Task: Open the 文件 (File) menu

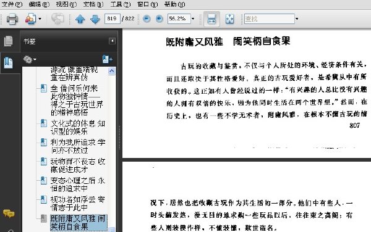Action: (12, 4)
